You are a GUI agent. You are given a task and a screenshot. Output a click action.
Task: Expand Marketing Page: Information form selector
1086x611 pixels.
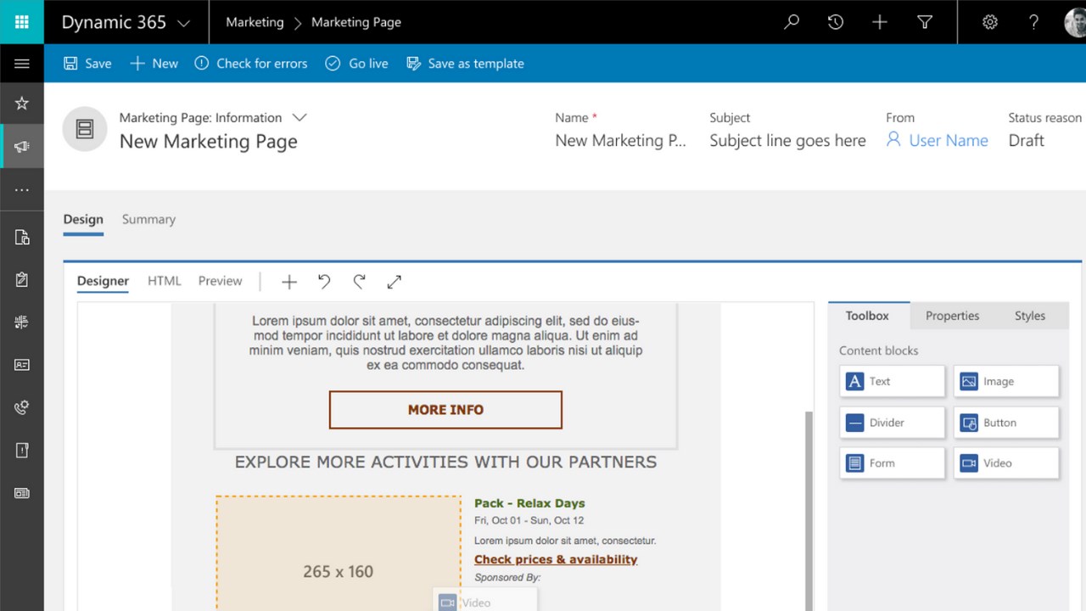[299, 117]
